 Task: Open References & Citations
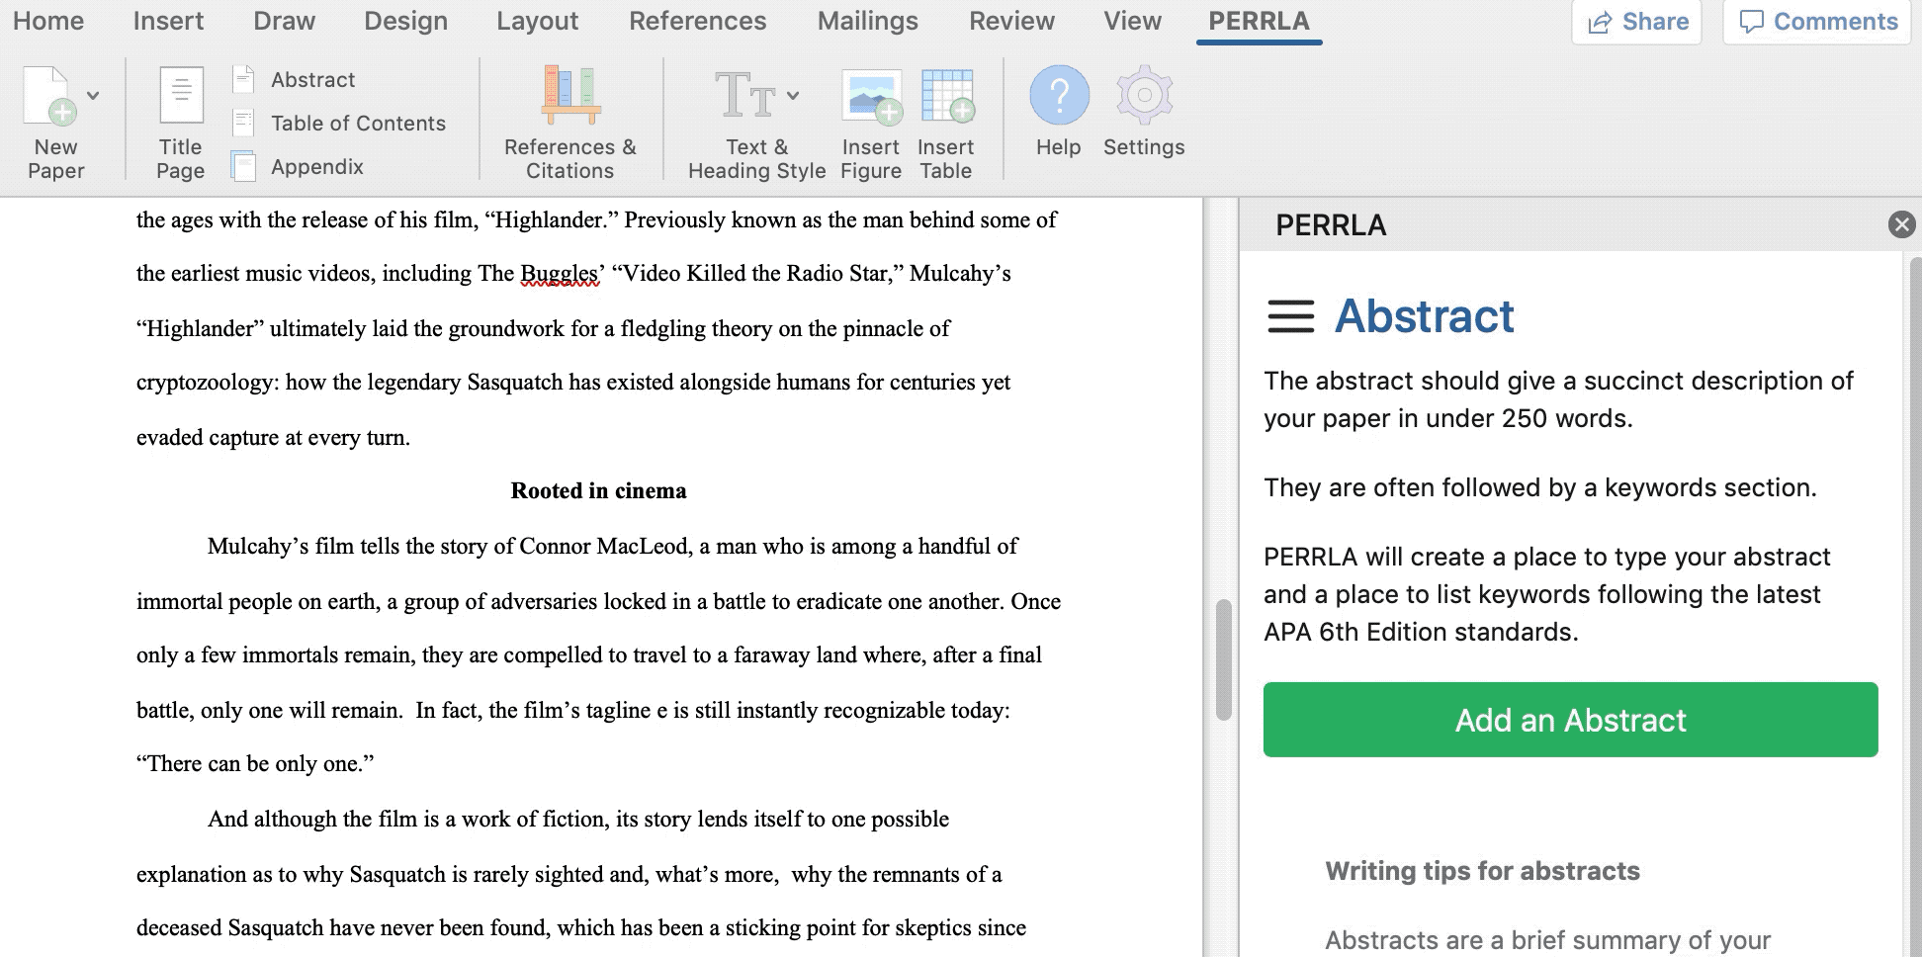(x=570, y=97)
